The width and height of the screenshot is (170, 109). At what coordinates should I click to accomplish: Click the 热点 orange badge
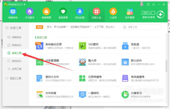[x=39, y=27]
